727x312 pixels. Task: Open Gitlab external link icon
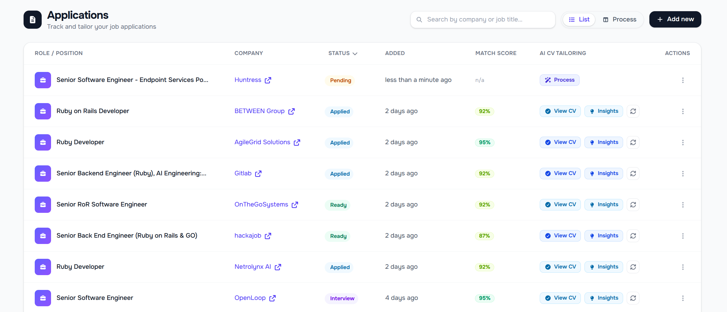(258, 174)
